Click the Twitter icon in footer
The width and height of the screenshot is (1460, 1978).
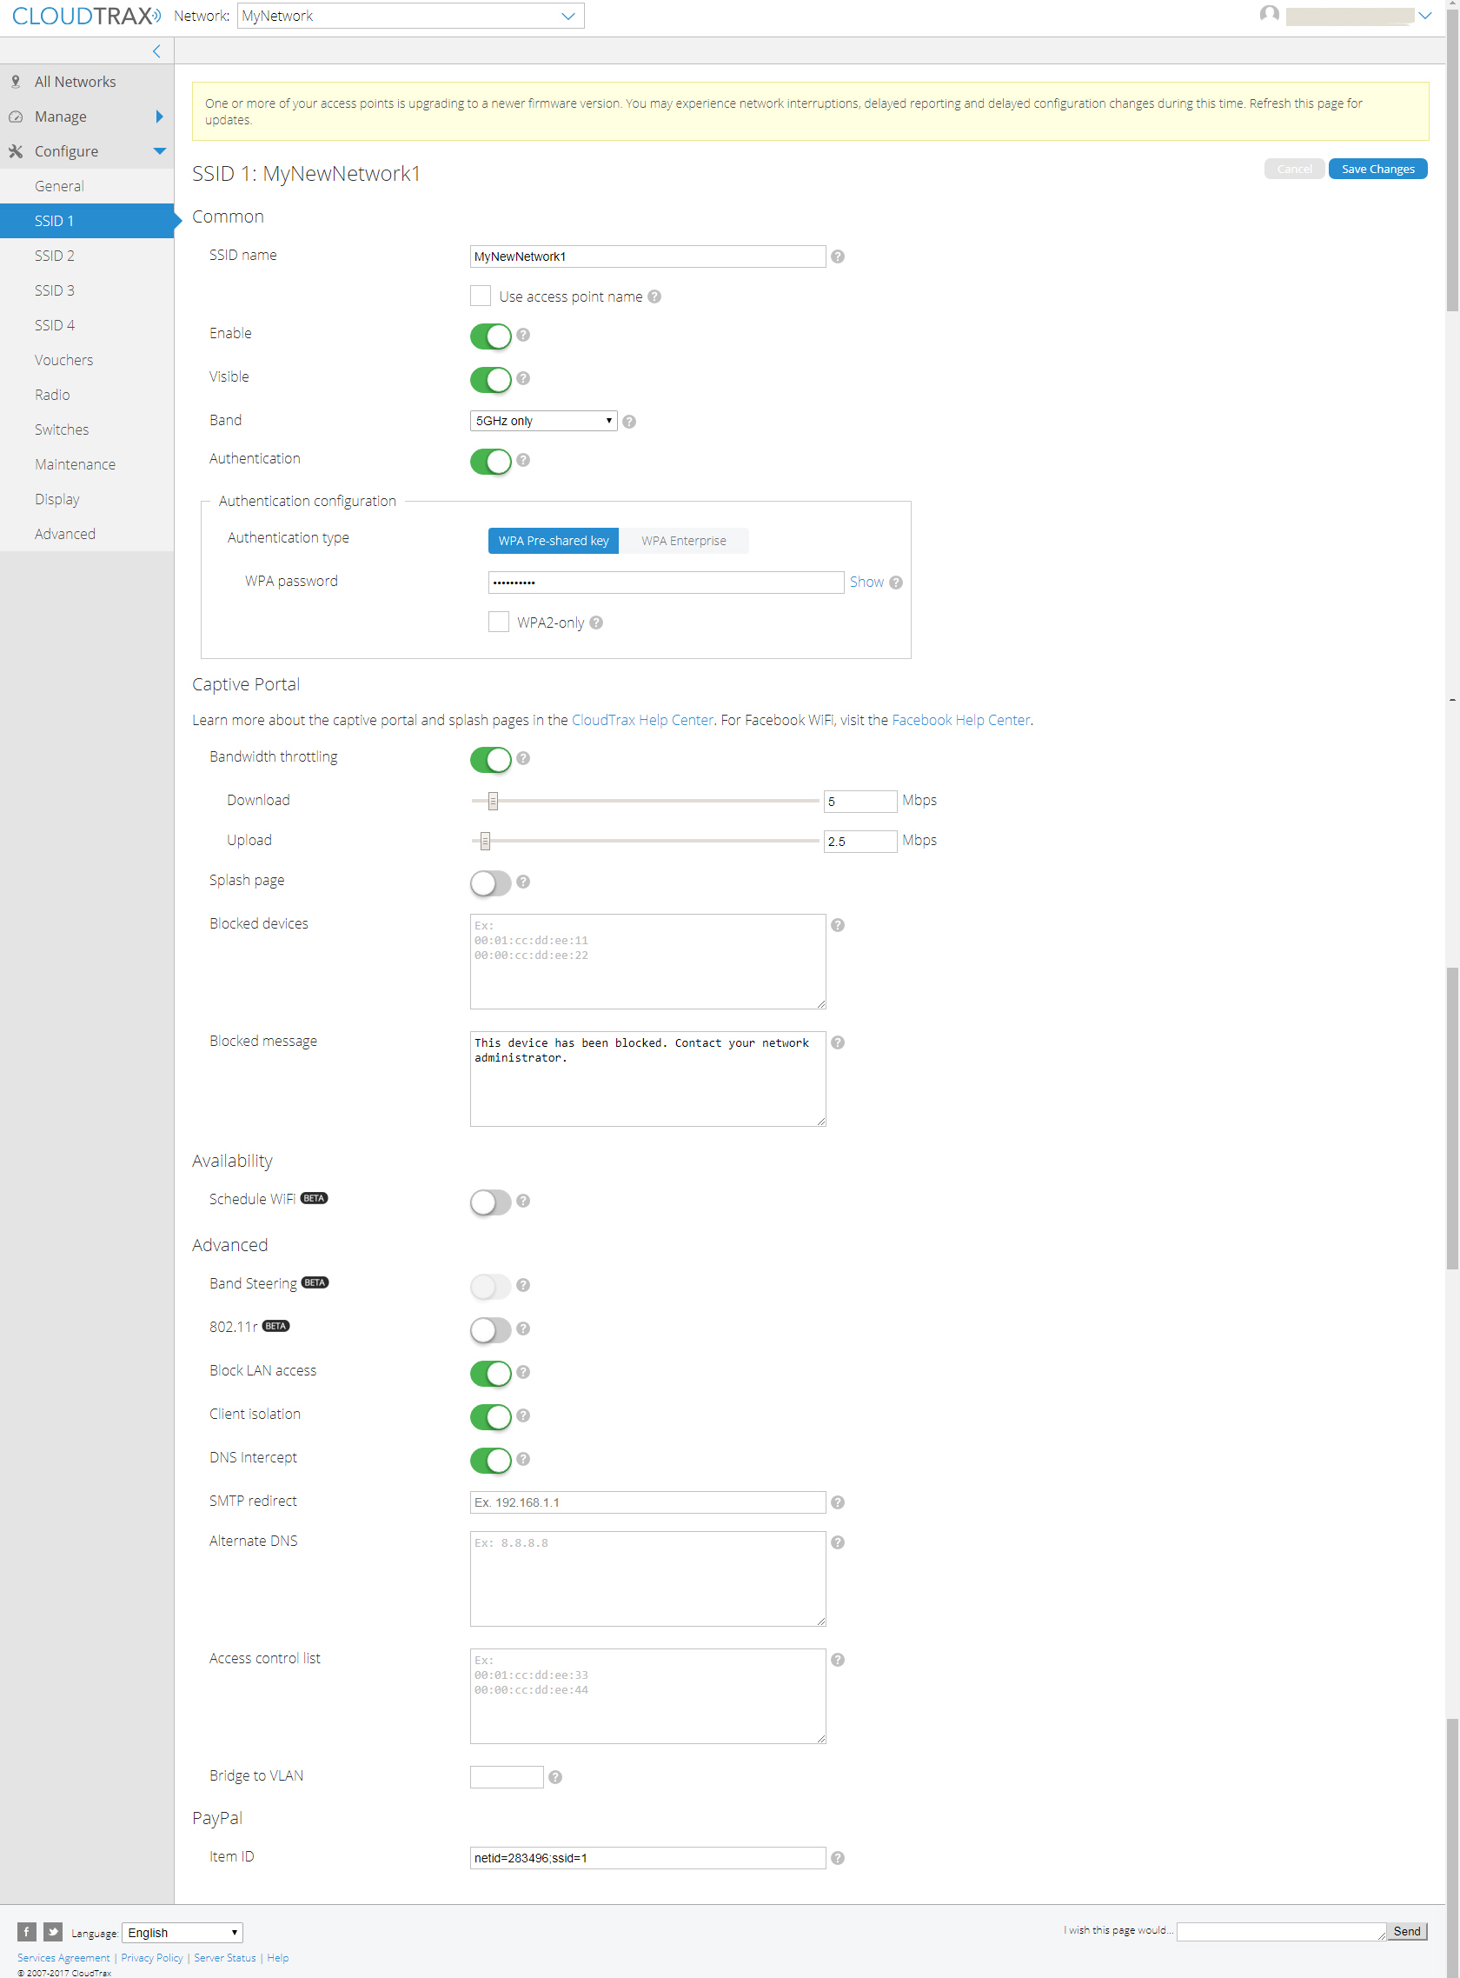point(53,1931)
